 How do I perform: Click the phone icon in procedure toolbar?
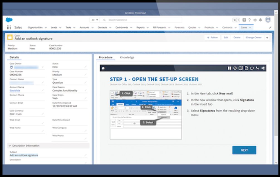257,68
